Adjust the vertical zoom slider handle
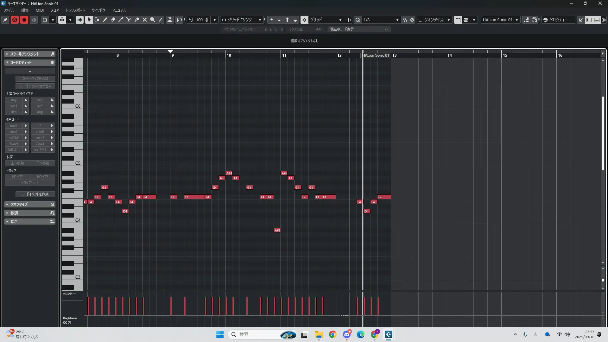Image resolution: width=608 pixels, height=342 pixels. tap(603, 280)
